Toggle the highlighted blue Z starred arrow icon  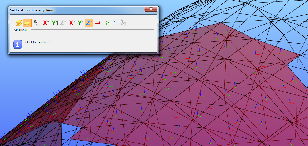coord(89,23)
